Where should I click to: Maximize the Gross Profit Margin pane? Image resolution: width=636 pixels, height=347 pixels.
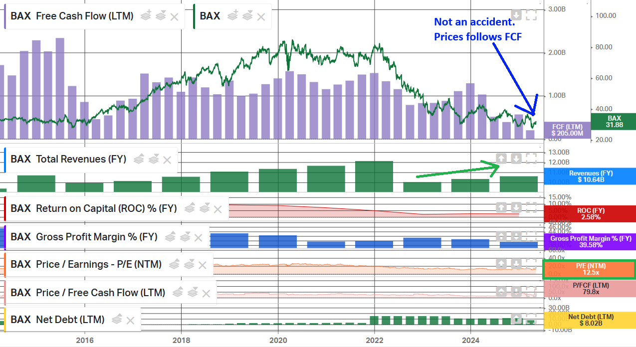[531, 236]
